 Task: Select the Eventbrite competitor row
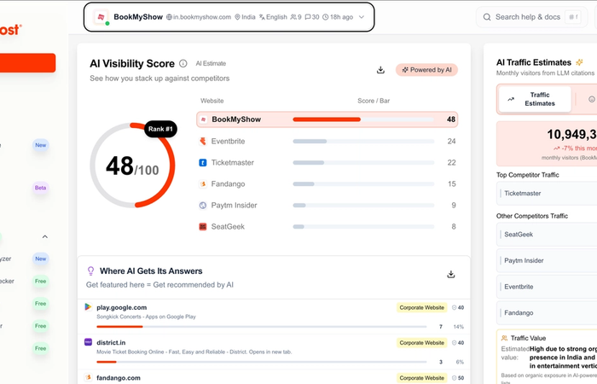coord(327,142)
